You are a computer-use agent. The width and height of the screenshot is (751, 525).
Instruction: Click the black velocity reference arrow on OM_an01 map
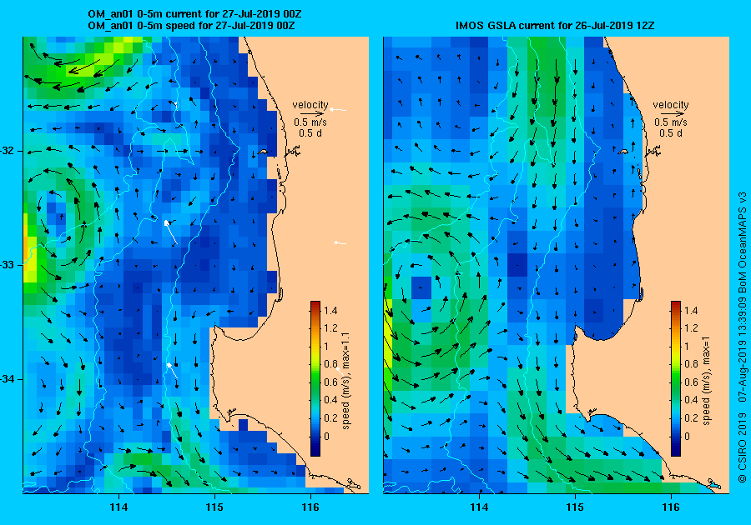pos(312,114)
